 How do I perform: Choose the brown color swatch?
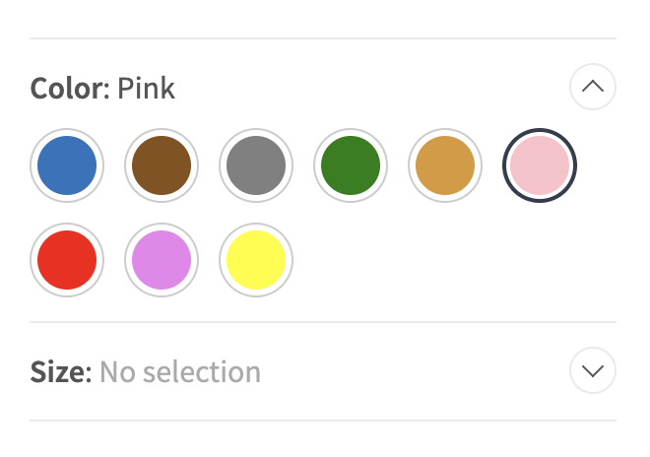point(162,165)
